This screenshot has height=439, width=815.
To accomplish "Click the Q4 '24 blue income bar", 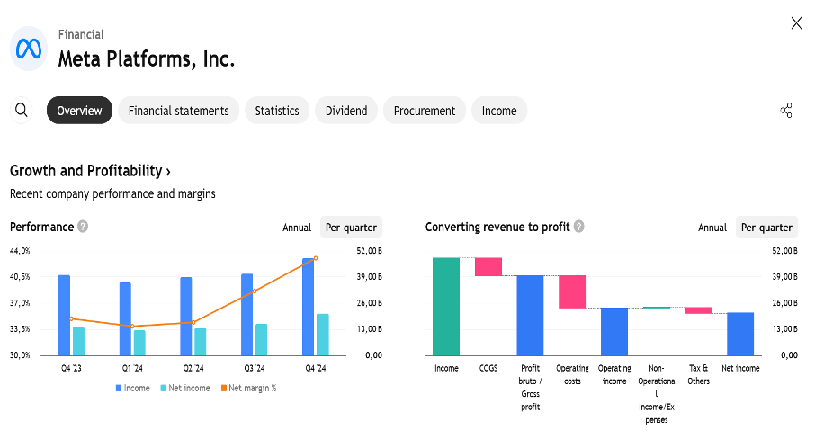I will pyautogui.click(x=309, y=307).
